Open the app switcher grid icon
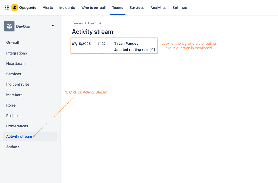The image size is (278, 183). 7,8
